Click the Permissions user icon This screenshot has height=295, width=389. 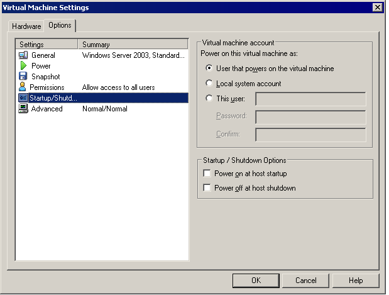click(23, 87)
